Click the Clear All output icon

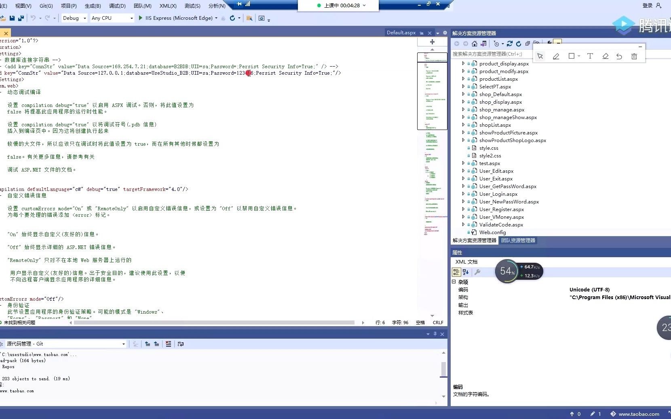point(169,344)
